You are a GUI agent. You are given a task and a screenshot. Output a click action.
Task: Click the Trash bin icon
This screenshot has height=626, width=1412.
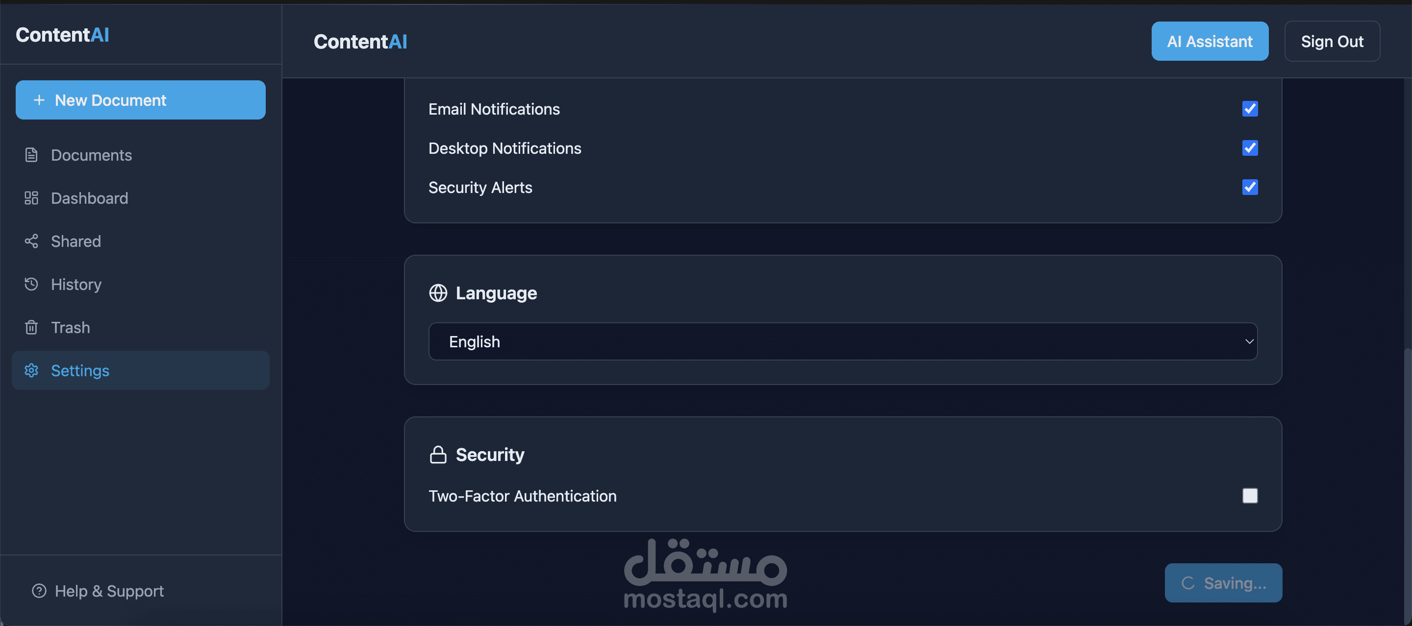(x=31, y=327)
